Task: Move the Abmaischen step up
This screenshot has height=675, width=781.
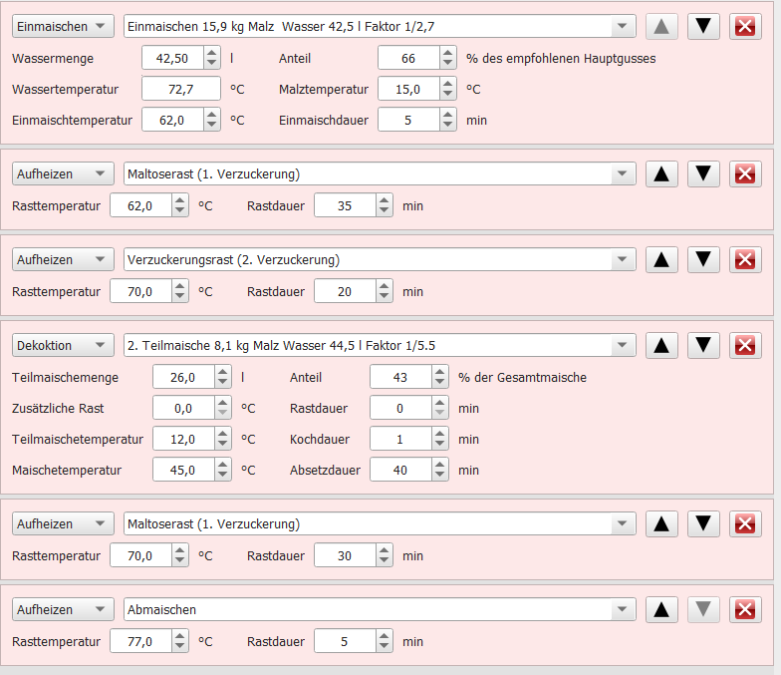Action: coord(661,610)
